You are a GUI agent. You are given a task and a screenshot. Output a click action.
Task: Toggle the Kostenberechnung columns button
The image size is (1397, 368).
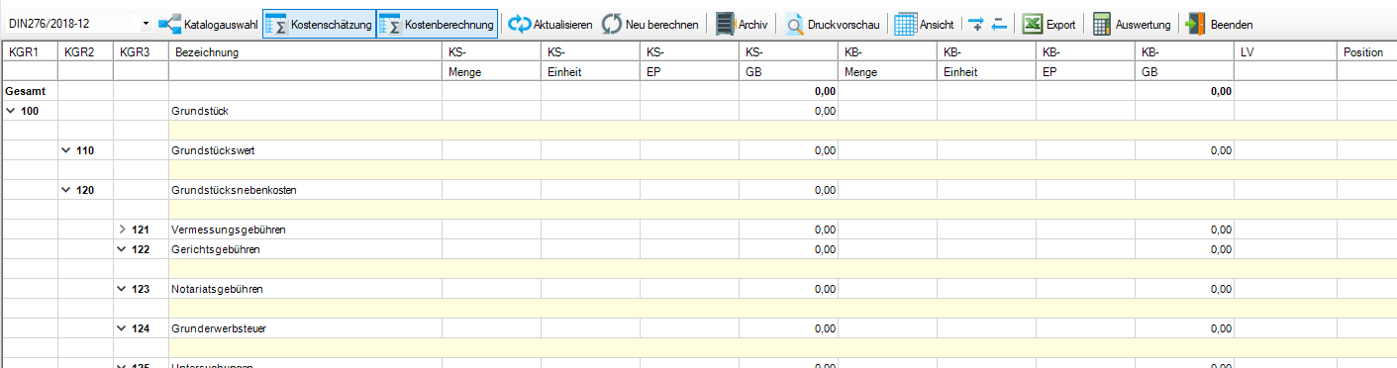coord(436,24)
